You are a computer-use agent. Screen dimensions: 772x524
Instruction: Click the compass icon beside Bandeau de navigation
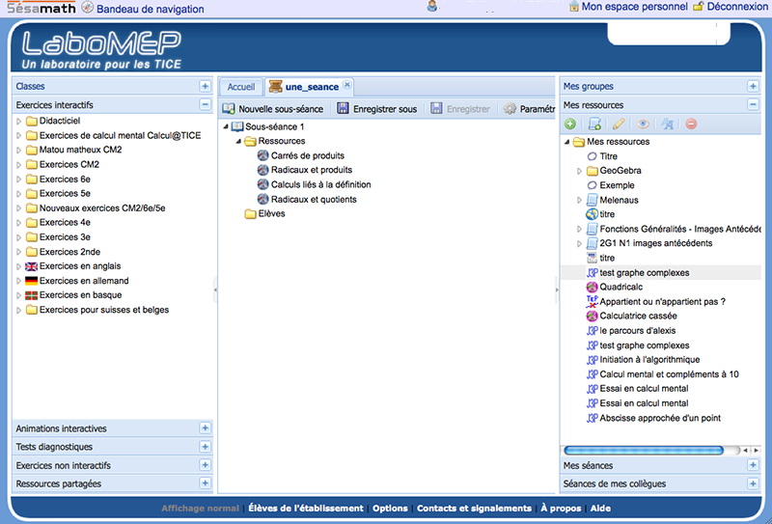(87, 8)
